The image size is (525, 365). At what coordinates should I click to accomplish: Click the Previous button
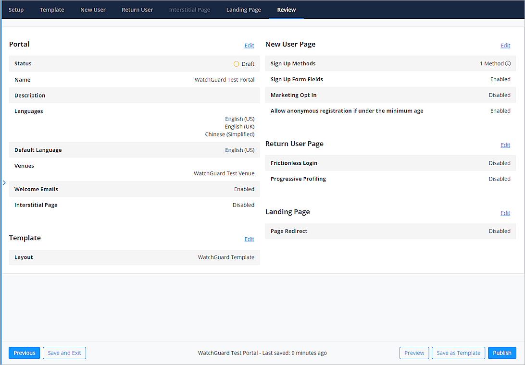[24, 353]
